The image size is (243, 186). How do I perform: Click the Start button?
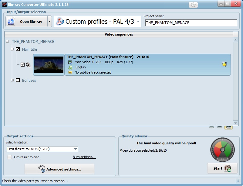222,168
